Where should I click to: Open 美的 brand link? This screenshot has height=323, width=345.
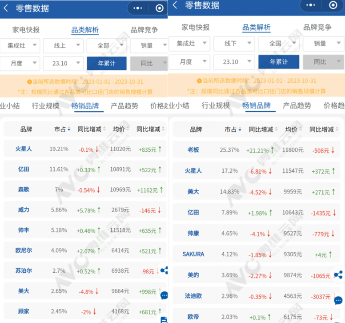point(193,275)
